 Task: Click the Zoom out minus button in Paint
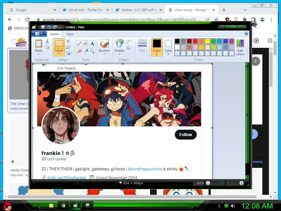coord(208,183)
